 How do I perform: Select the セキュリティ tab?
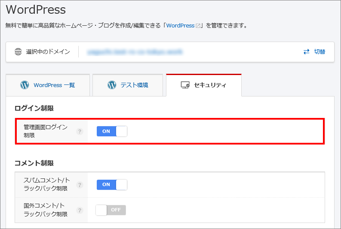pos(204,85)
